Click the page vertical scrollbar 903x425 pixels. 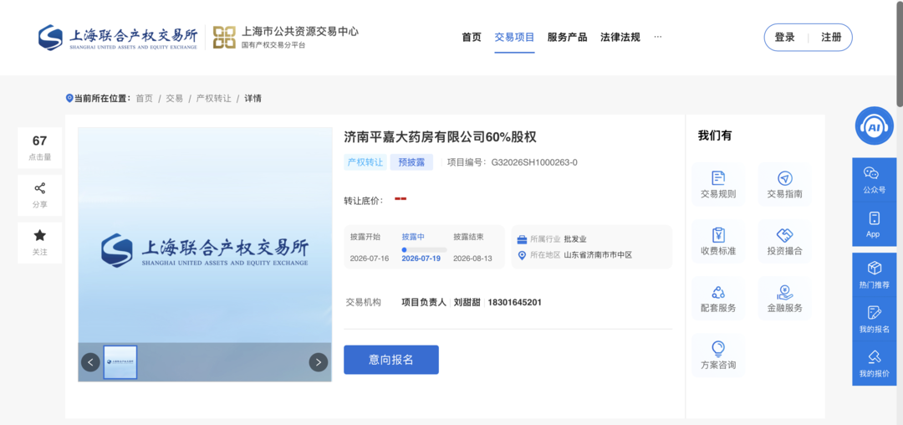click(900, 53)
